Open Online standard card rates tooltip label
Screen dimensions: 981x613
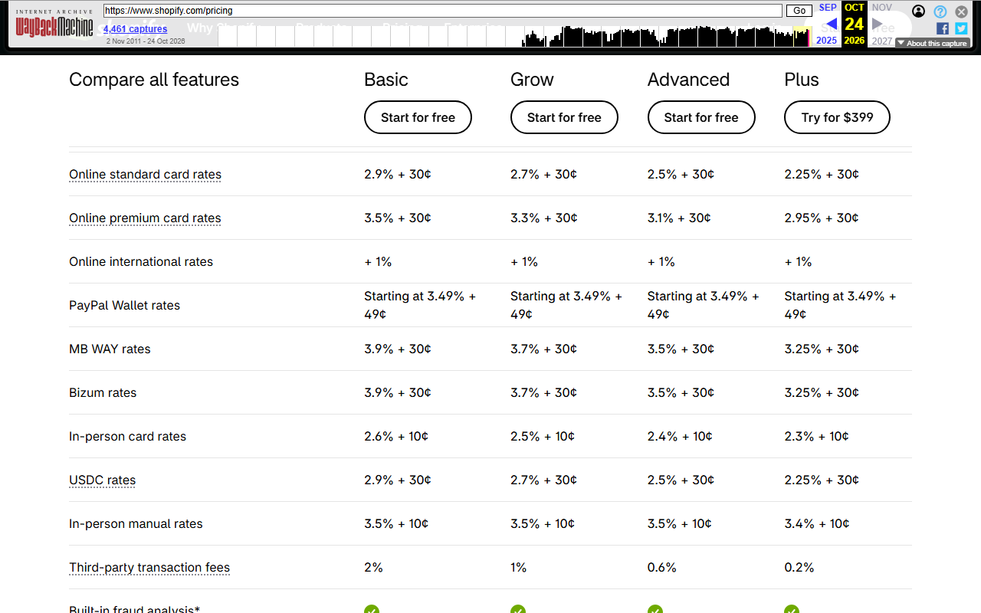tap(145, 175)
